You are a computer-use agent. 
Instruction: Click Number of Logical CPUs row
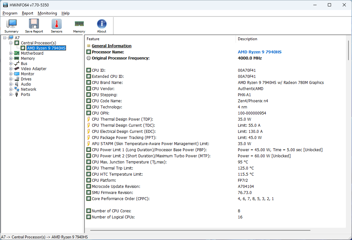click(x=216, y=217)
